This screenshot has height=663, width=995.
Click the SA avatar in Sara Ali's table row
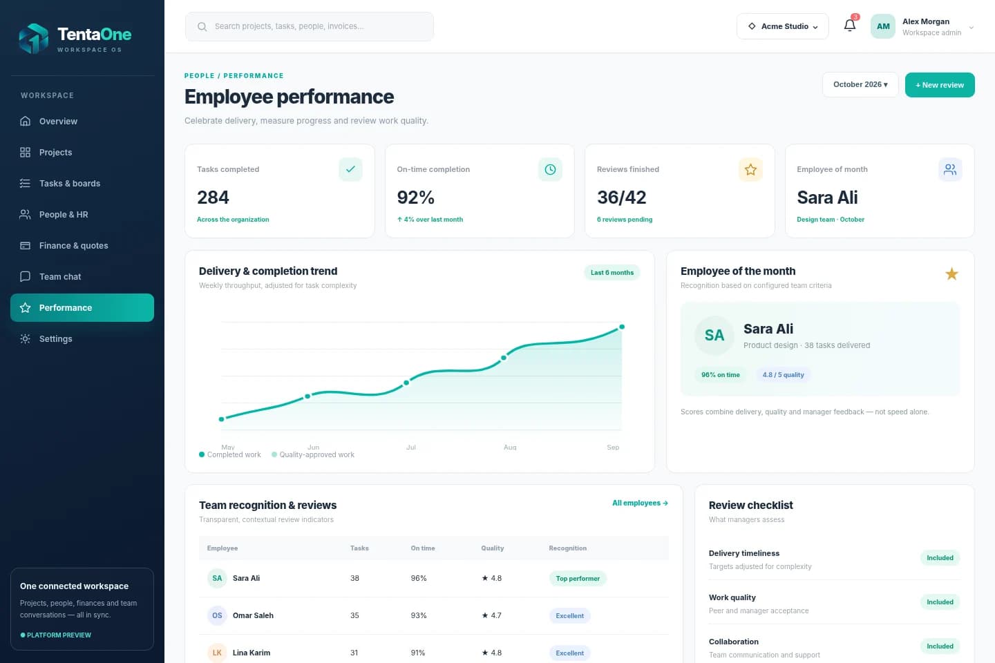[x=217, y=578]
